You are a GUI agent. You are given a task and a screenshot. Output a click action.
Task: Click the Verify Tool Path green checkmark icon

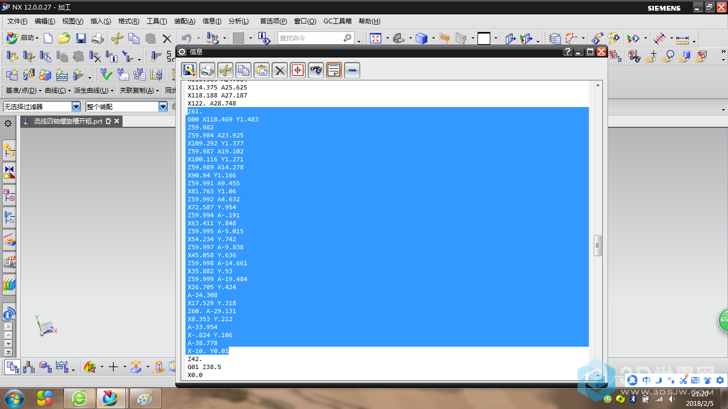pos(106,74)
